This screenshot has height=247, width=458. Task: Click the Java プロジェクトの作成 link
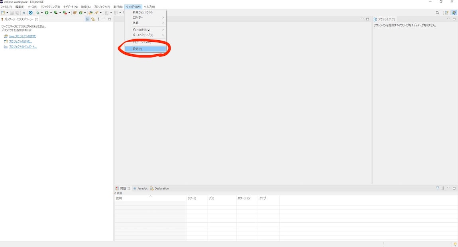22,36
